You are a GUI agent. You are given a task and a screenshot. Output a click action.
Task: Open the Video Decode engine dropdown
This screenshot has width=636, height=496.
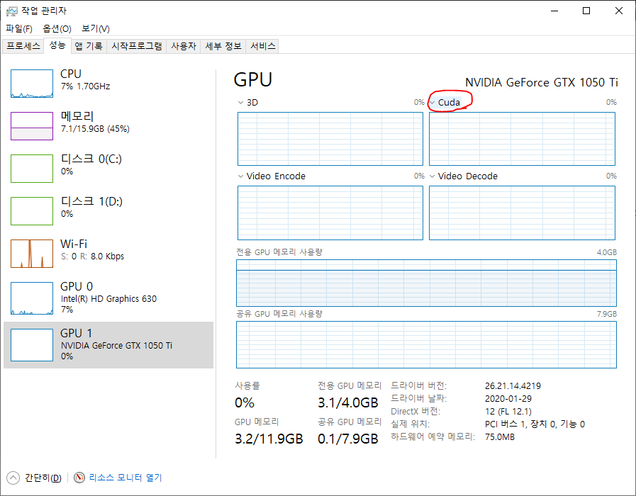coord(433,176)
